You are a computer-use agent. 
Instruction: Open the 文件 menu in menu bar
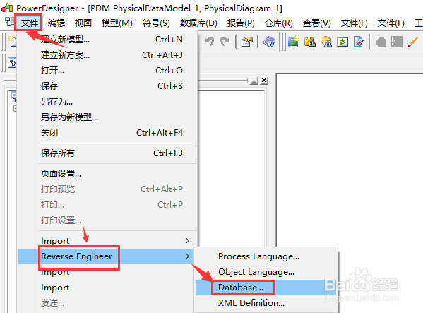29,23
